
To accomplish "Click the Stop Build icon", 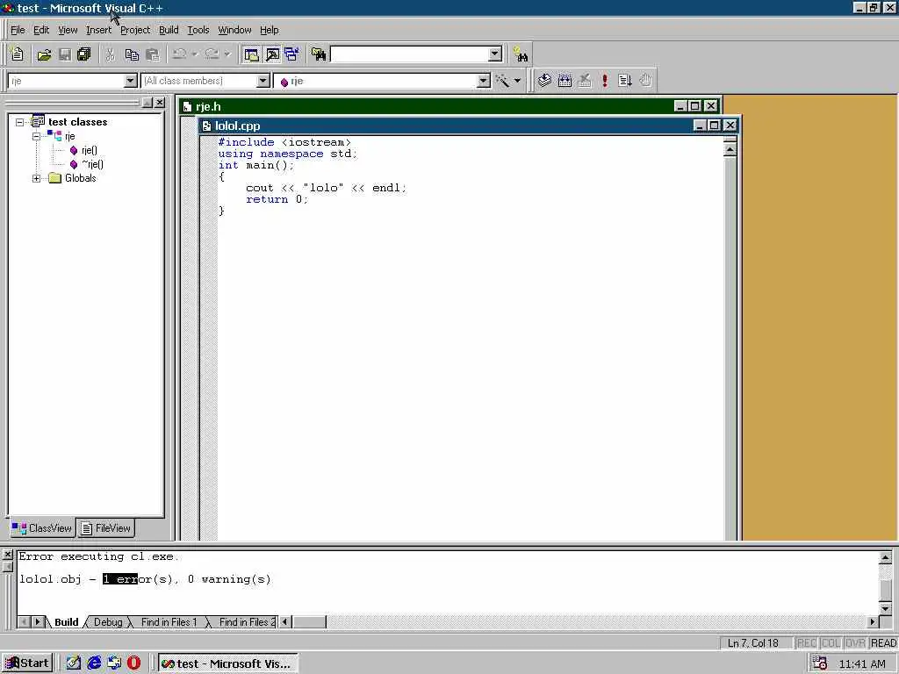I will click(x=584, y=80).
